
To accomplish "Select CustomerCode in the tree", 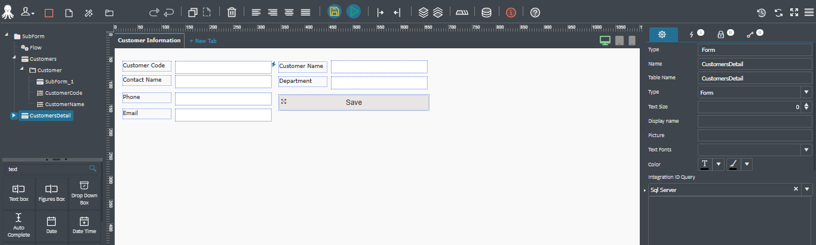I will click(59, 92).
